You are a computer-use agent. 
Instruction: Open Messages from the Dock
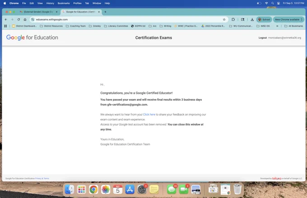pos(172,189)
